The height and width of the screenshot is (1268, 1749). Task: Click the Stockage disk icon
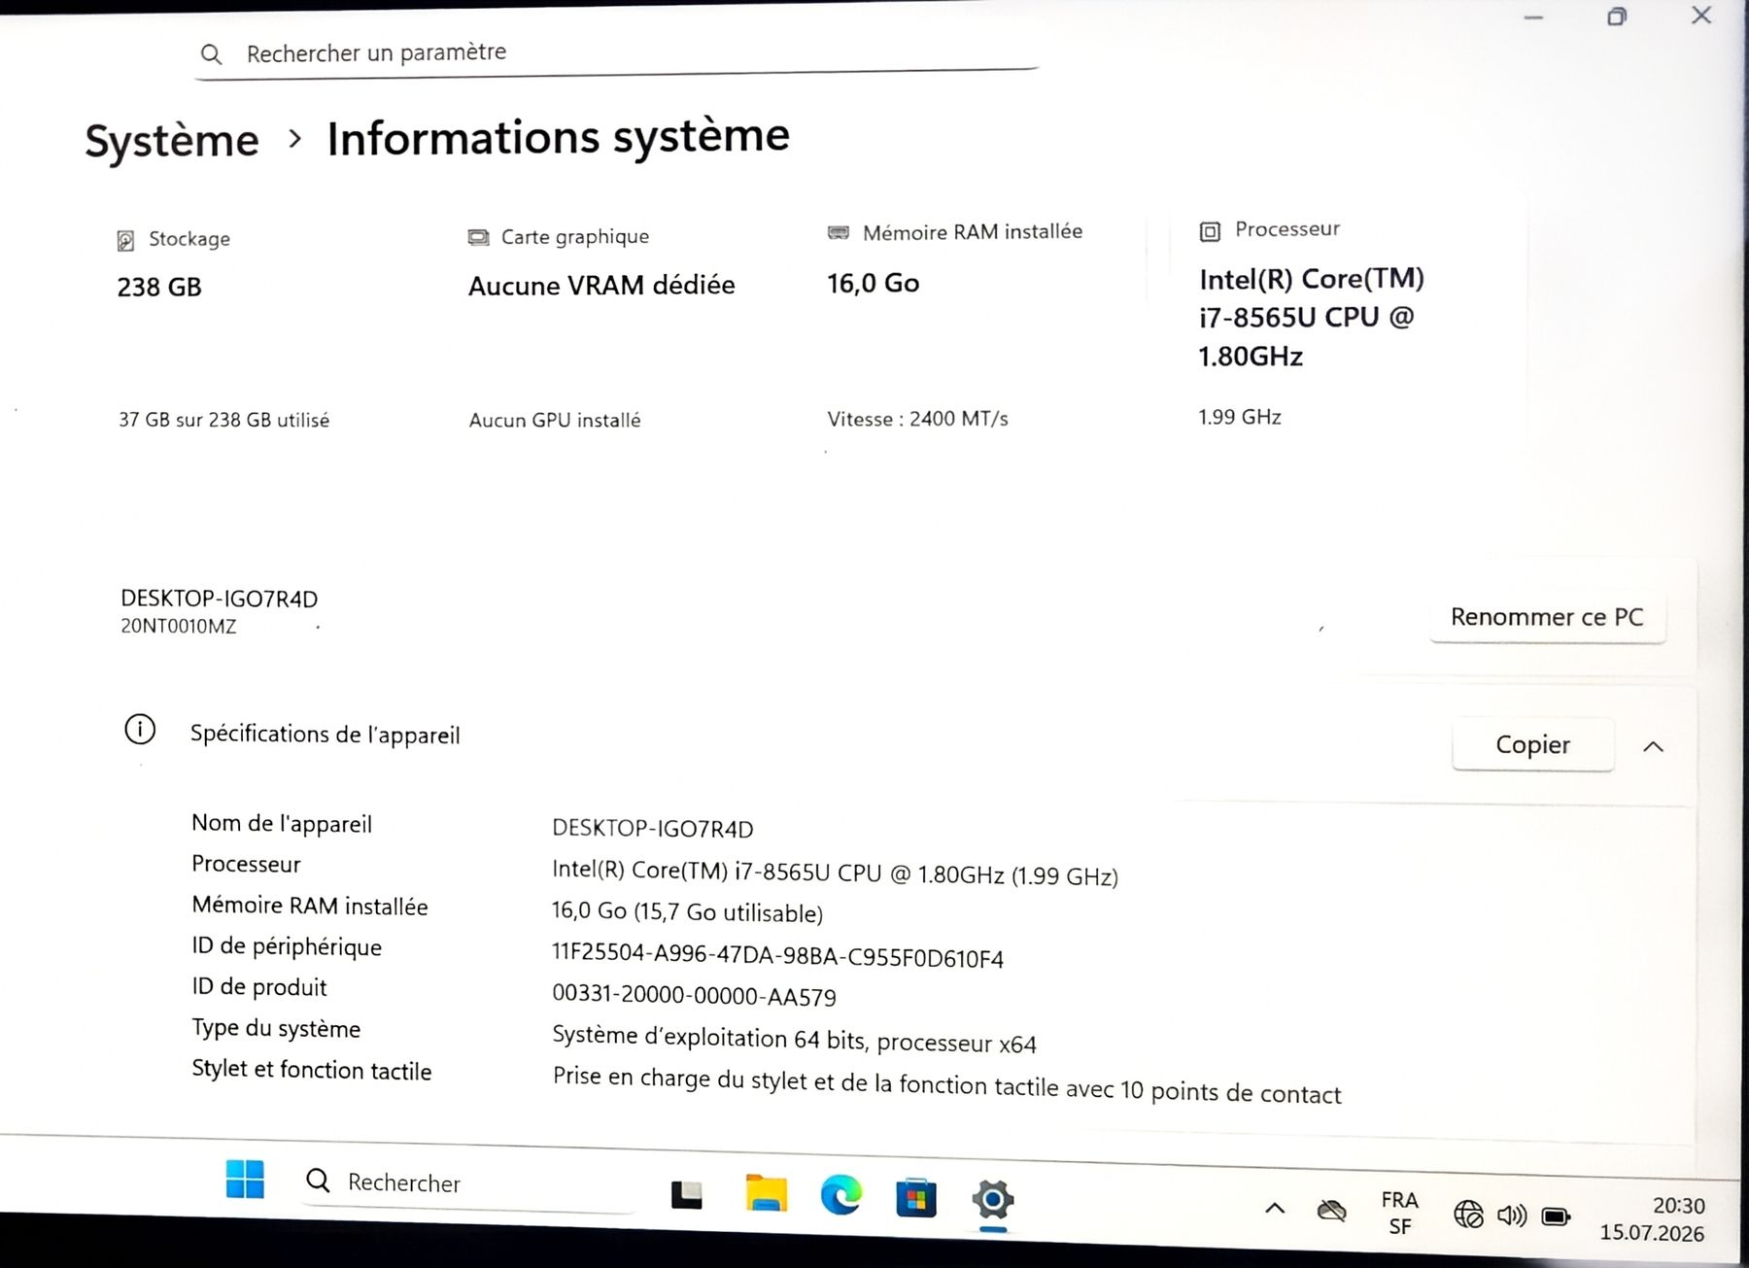click(x=125, y=240)
